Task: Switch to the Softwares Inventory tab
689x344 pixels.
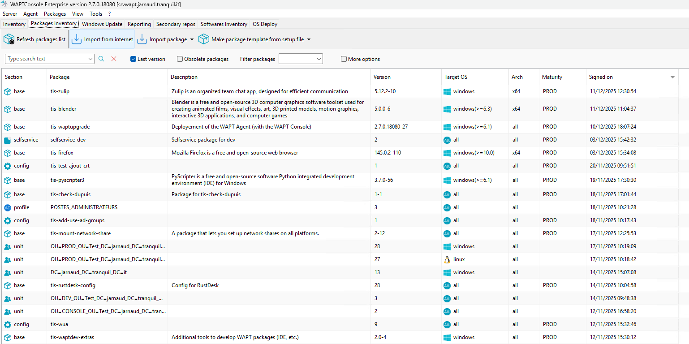Action: (x=224, y=24)
